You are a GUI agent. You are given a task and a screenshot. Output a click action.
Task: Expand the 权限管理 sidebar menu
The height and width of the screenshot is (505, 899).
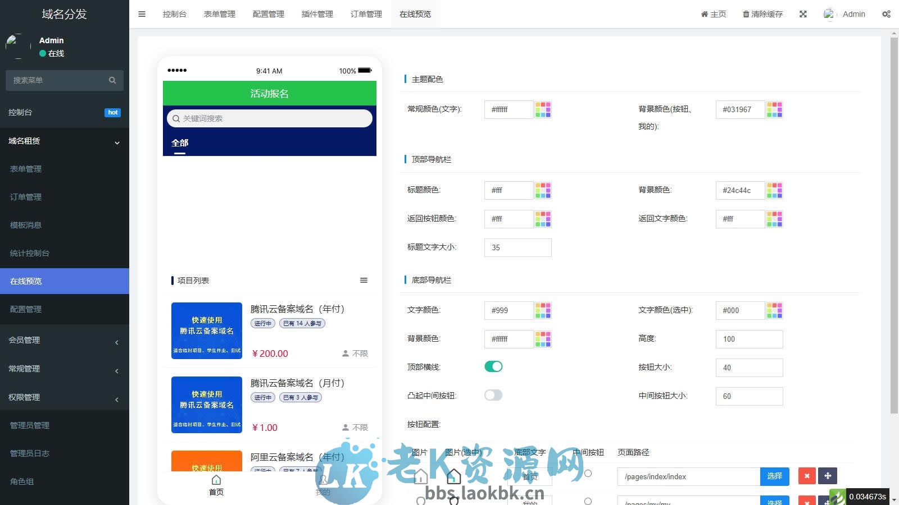click(x=65, y=397)
